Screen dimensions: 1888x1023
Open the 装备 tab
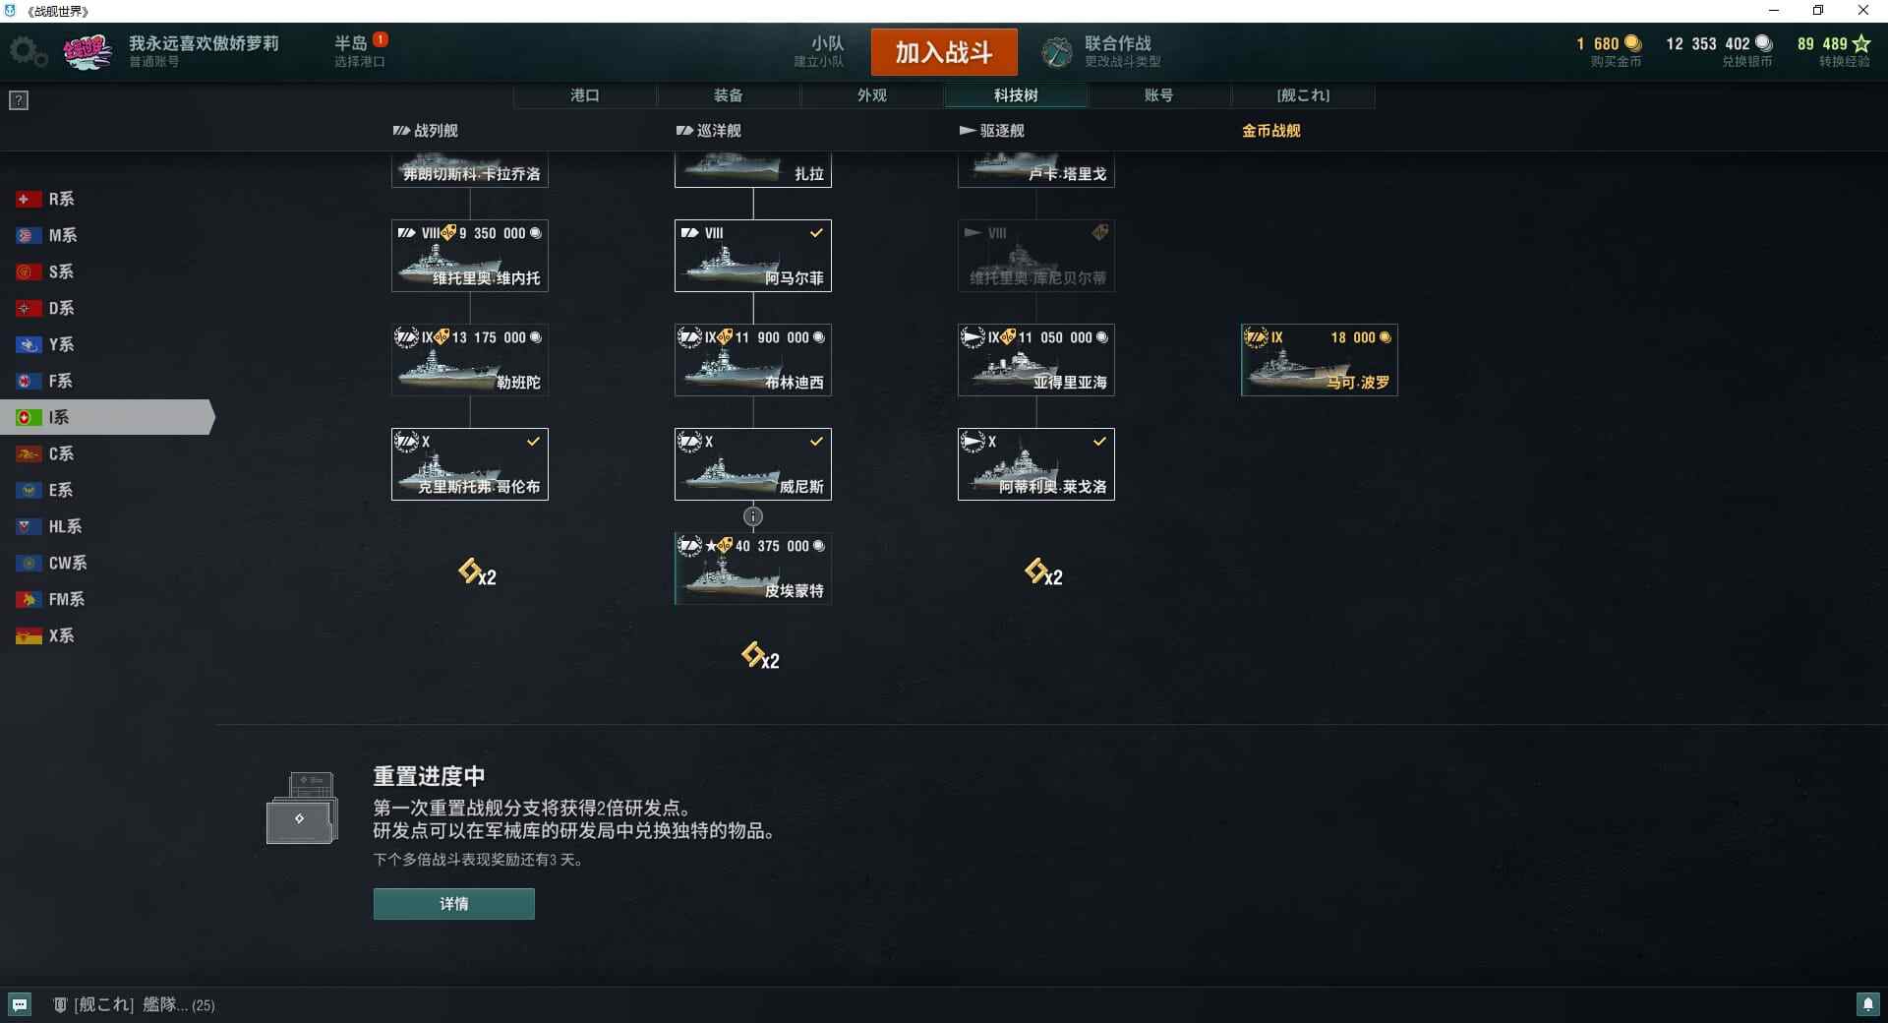pyautogui.click(x=729, y=95)
